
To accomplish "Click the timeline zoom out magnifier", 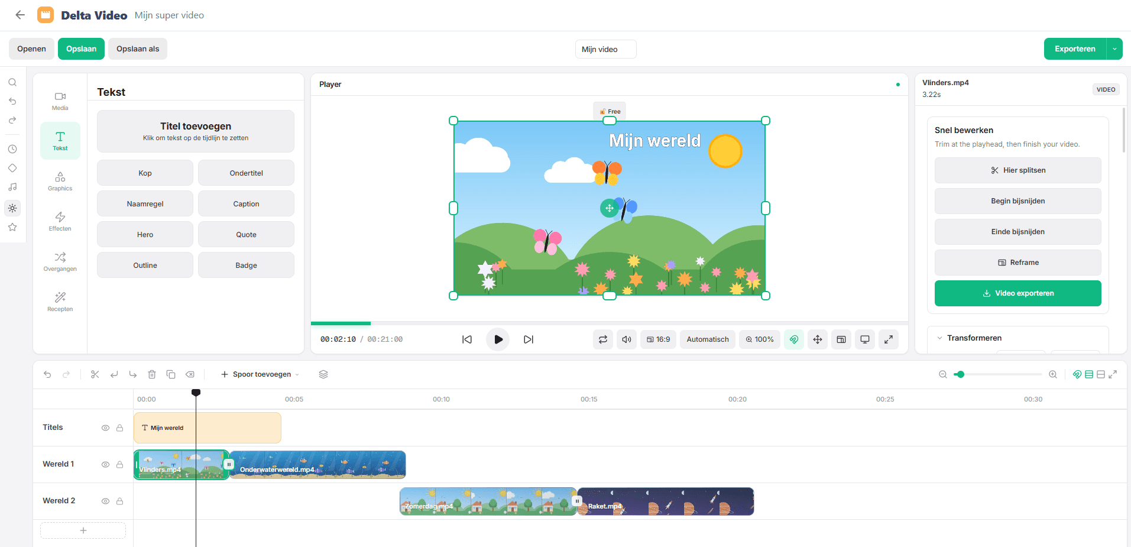I will (x=943, y=374).
